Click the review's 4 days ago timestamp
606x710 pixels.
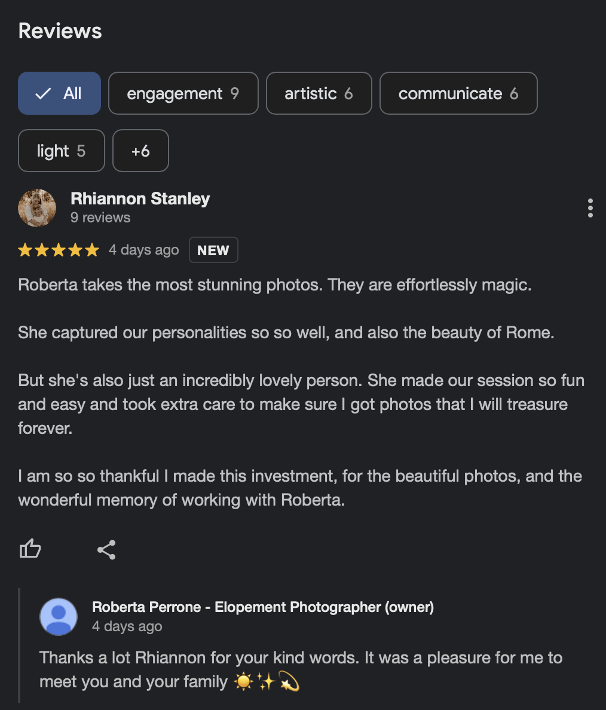click(x=143, y=250)
